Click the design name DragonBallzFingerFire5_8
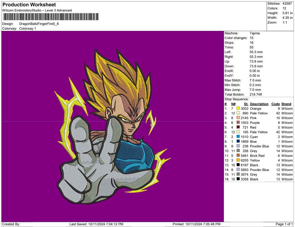 [39, 24]
